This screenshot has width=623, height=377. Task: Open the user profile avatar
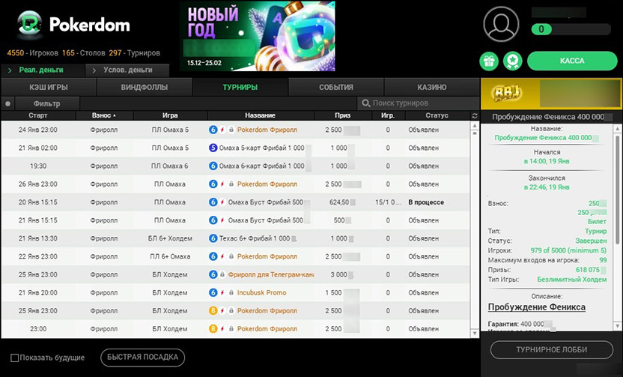click(501, 24)
